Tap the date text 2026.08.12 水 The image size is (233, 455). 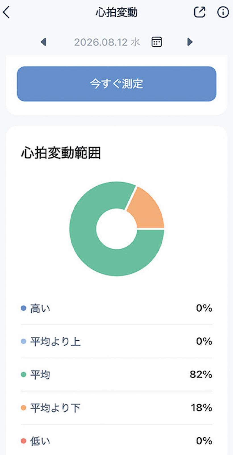pos(107,42)
